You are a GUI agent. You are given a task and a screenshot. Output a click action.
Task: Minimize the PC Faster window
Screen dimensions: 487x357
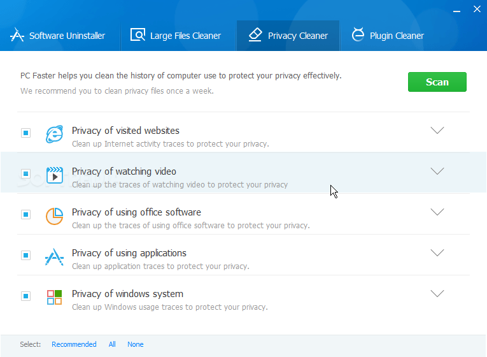456,11
